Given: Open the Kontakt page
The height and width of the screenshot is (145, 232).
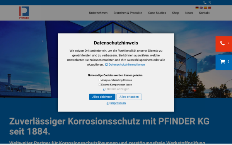Looking at the screenshot, I should pyautogui.click(x=204, y=13).
